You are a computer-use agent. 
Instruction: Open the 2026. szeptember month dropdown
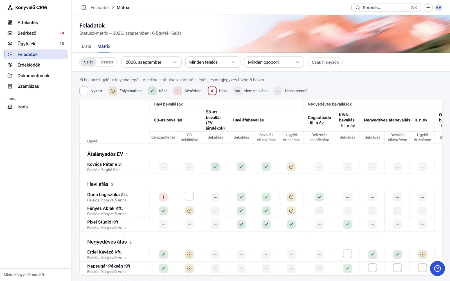151,62
